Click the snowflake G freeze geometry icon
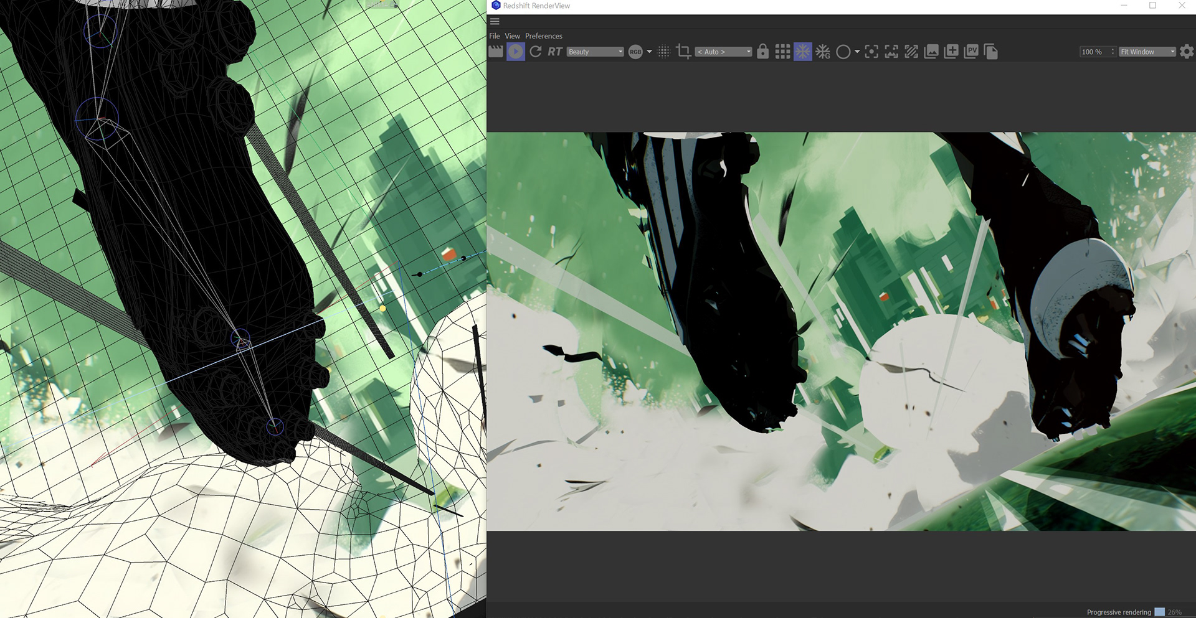This screenshot has width=1196, height=618. click(823, 52)
